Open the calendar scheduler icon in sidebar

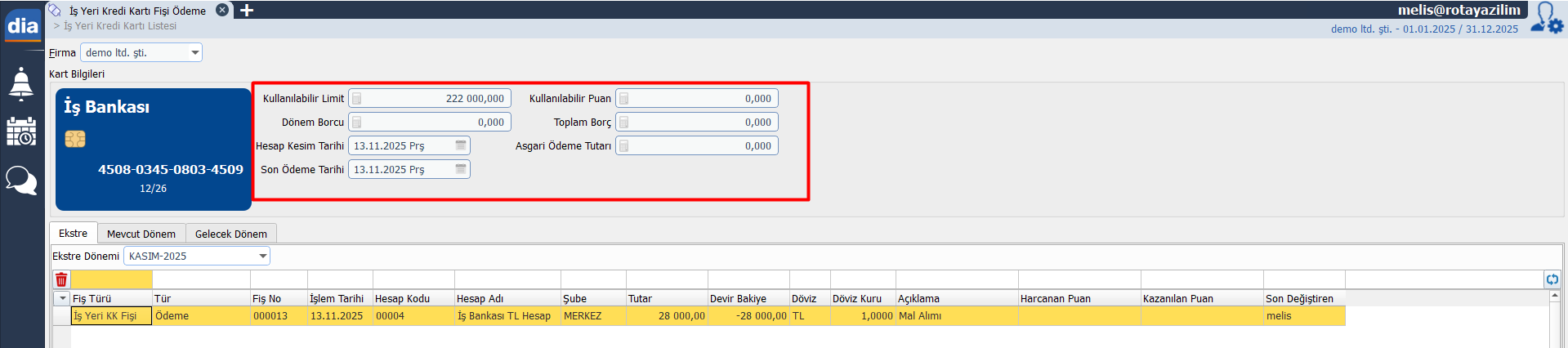point(21,132)
